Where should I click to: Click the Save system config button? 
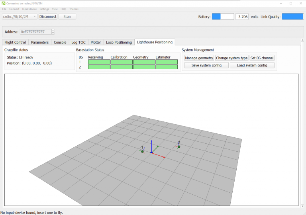click(206, 65)
